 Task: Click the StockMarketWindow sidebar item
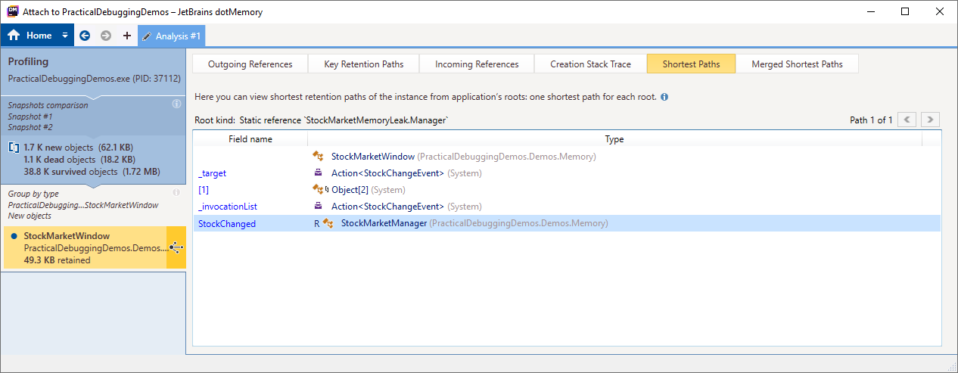[84, 247]
